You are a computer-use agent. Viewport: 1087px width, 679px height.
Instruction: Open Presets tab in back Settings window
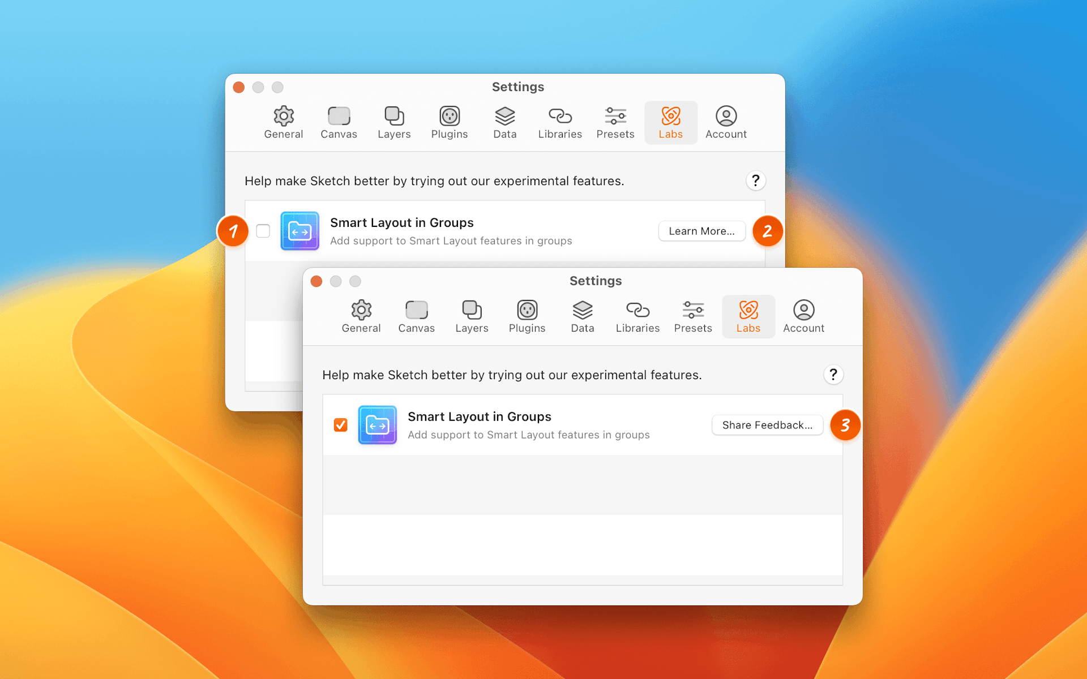click(615, 123)
